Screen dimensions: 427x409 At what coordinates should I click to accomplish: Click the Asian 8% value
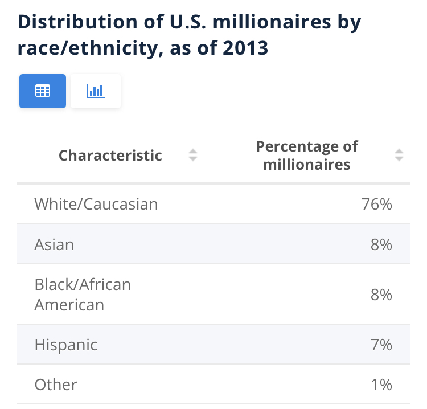[380, 244]
